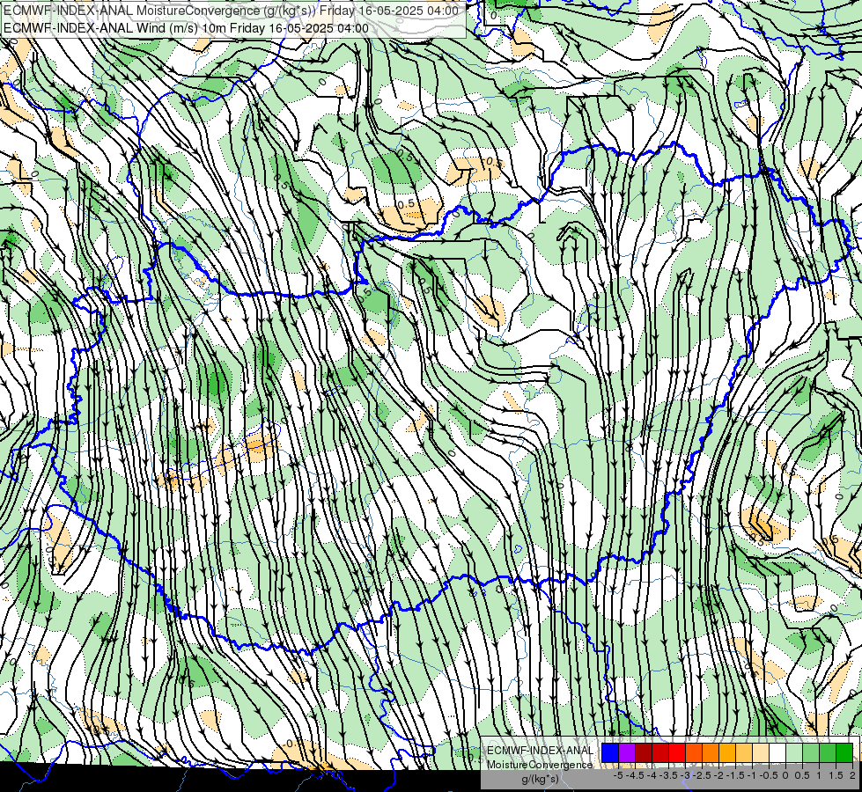Click the -1.5 tick label in legend
This screenshot has height=792, width=862.
pyautogui.click(x=735, y=775)
